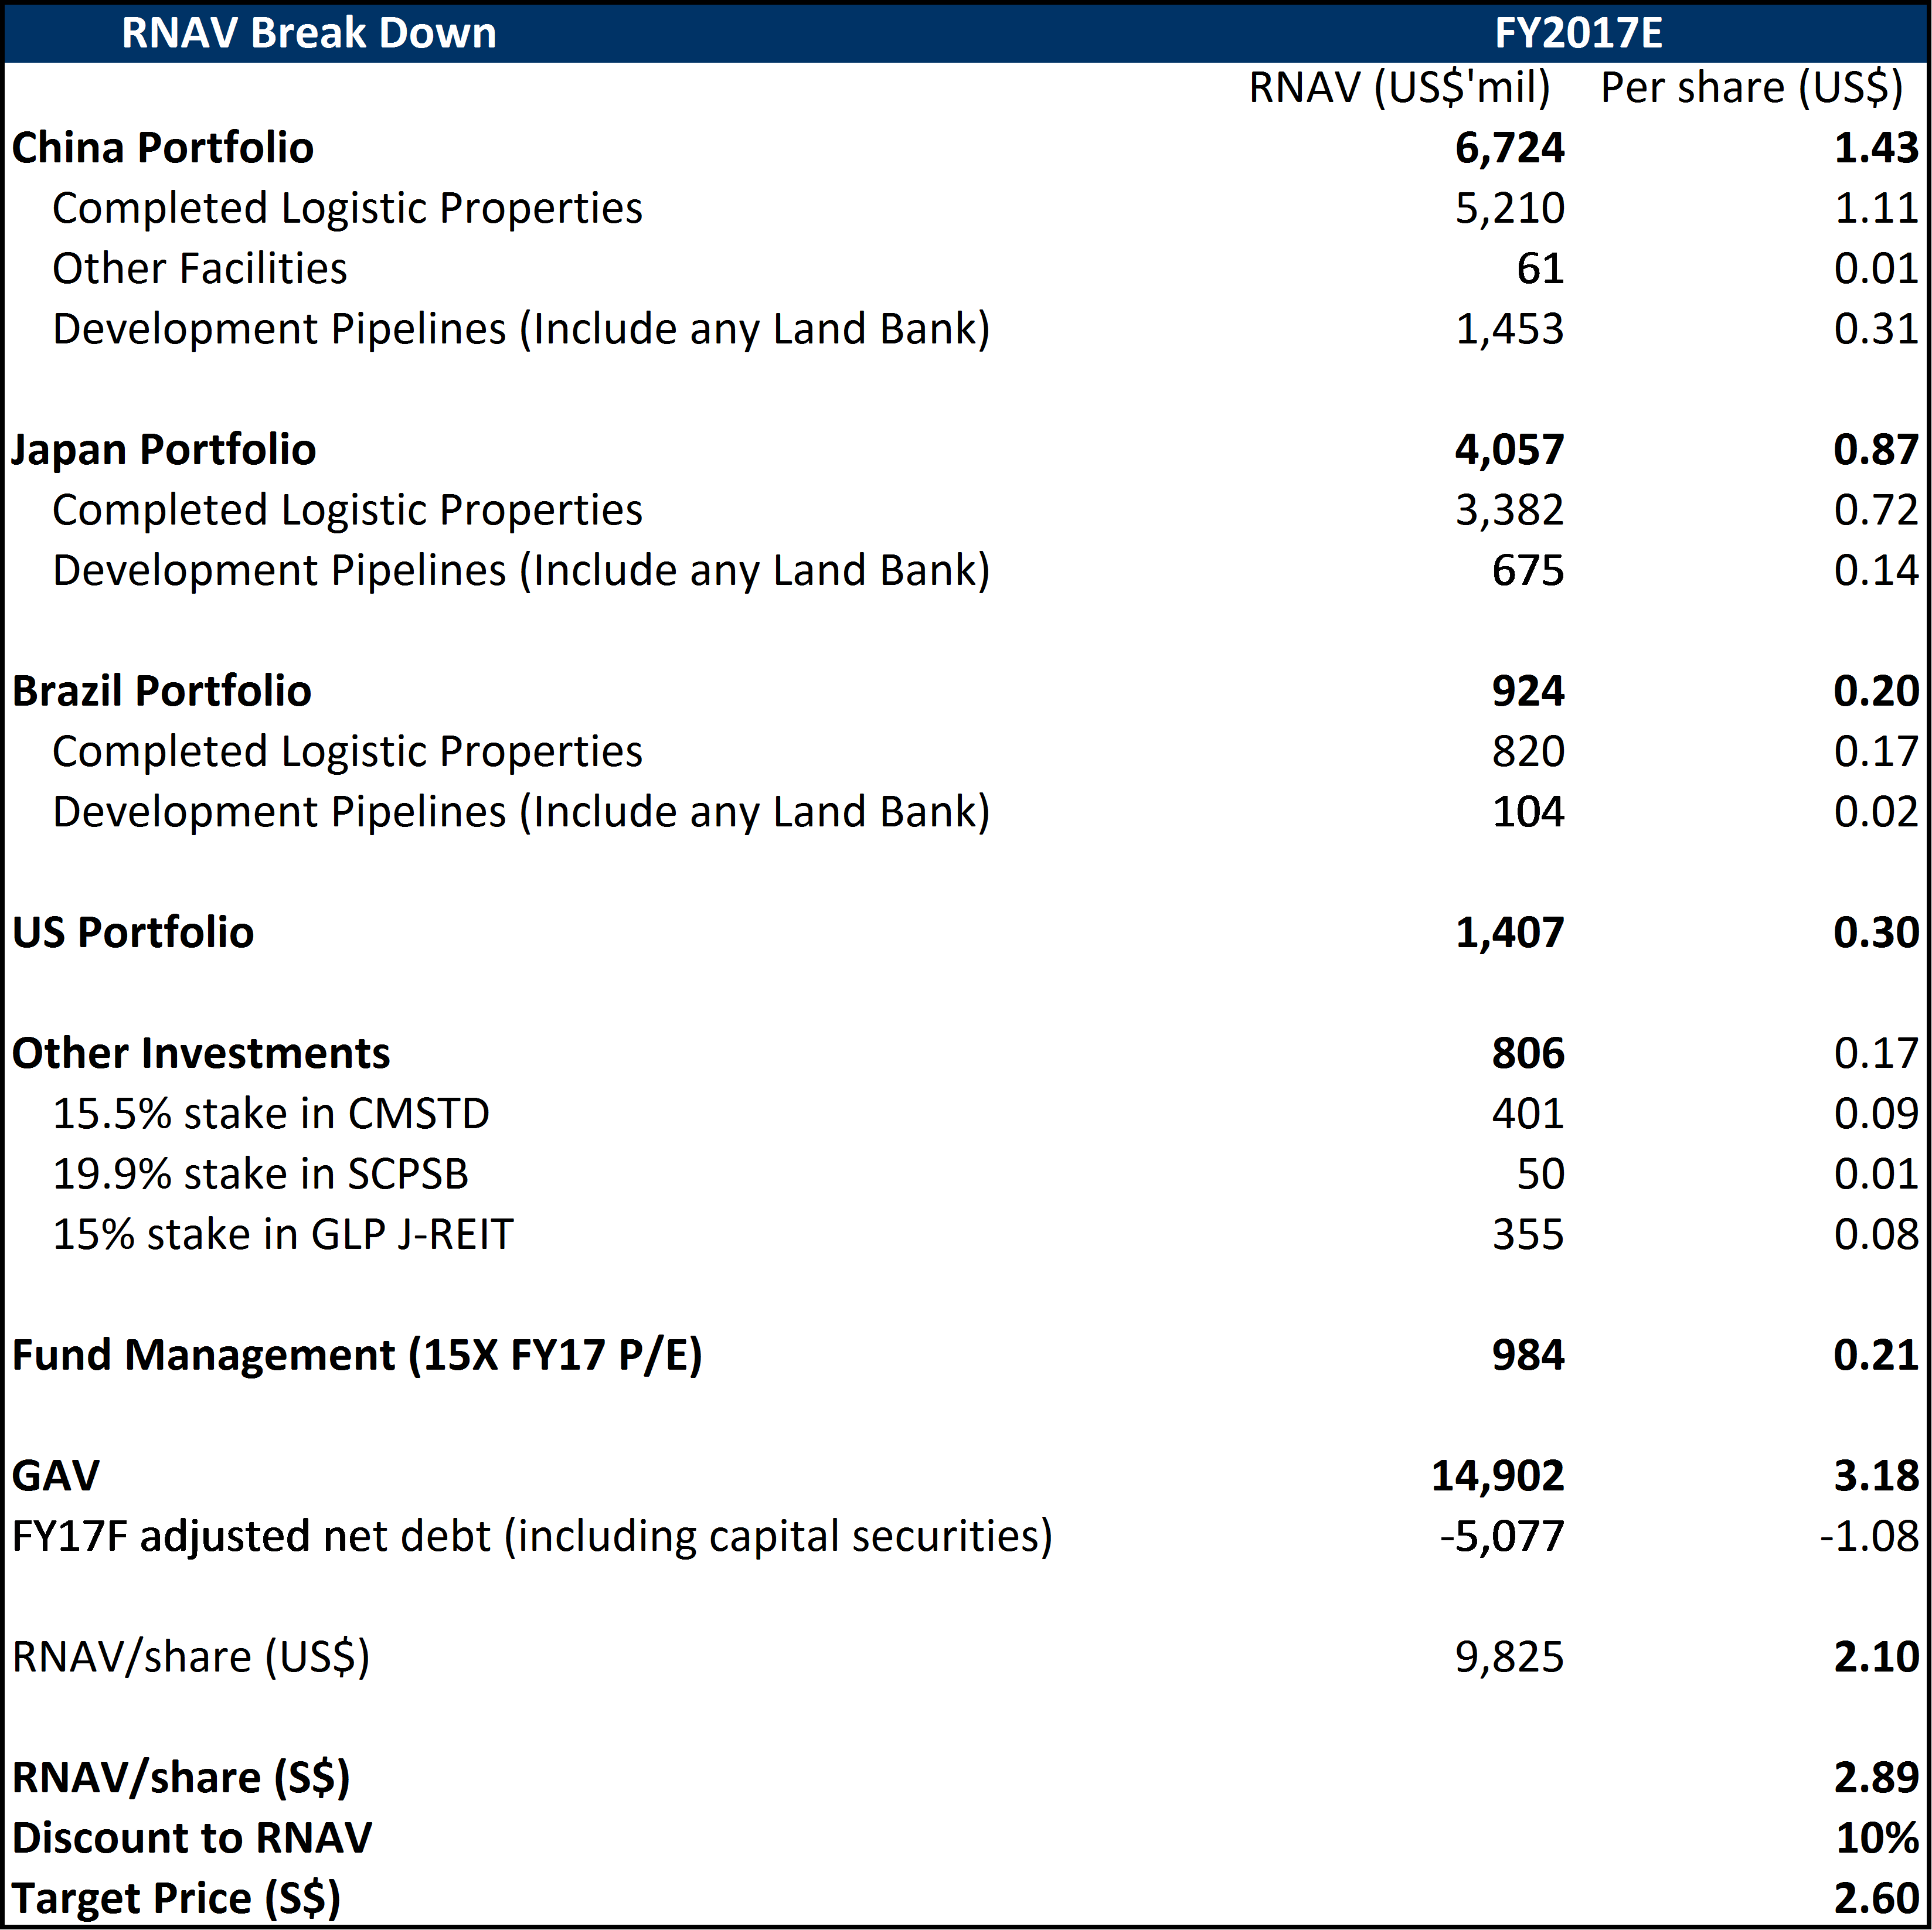Select net debt per share -1.08
The height and width of the screenshot is (1930, 1932).
[1870, 1536]
